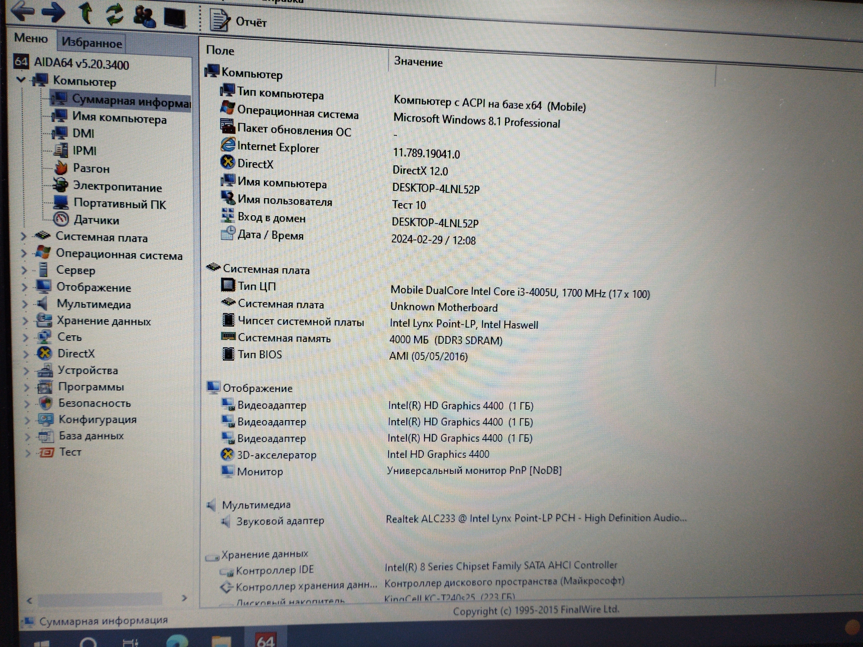Expand the Хранение данных tree node
Viewport: 863px width, 647px height.
[25, 321]
